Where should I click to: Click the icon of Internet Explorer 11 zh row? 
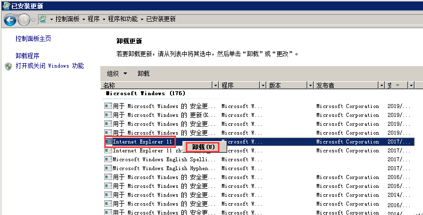tap(108, 150)
